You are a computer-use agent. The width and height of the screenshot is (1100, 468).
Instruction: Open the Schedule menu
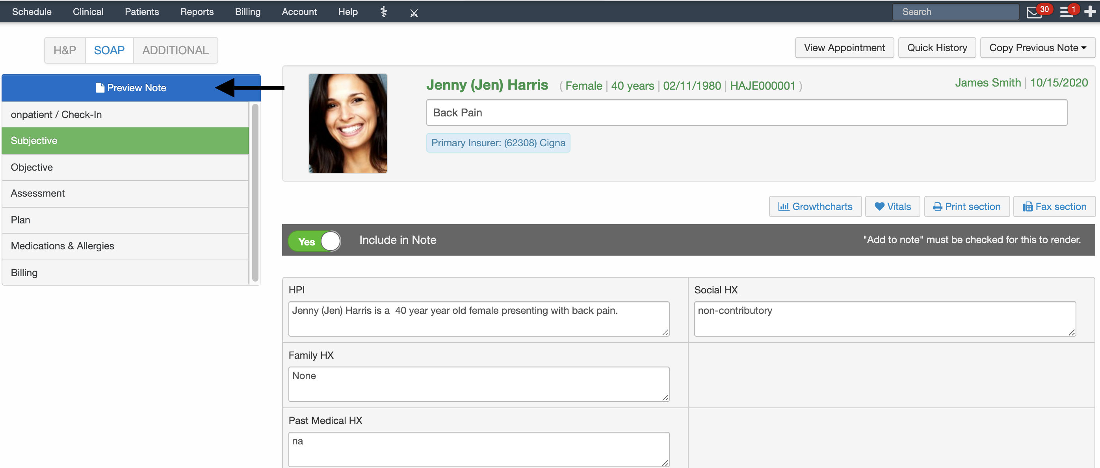(32, 11)
